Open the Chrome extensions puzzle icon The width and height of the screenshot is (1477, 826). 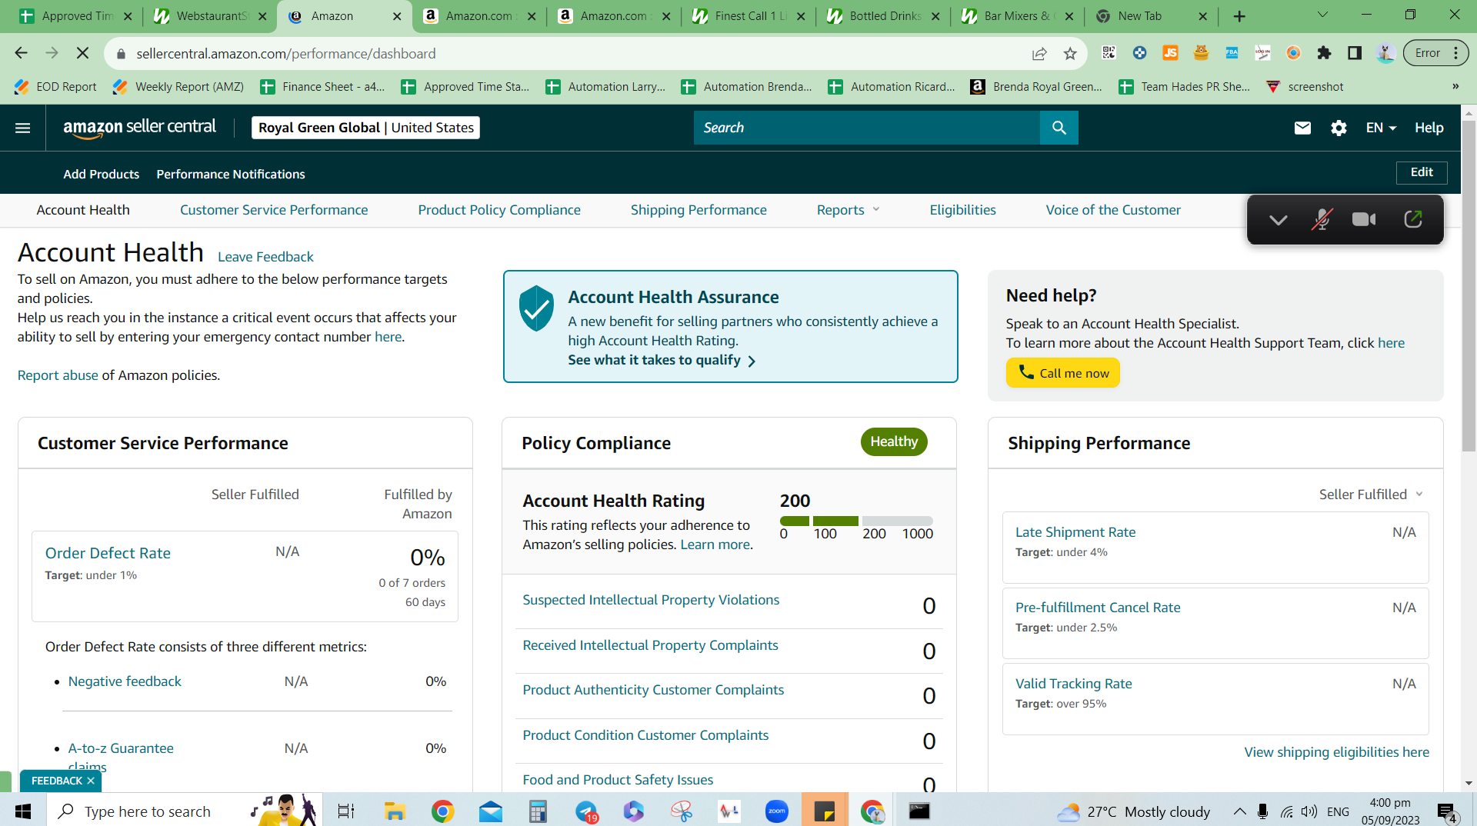point(1324,53)
